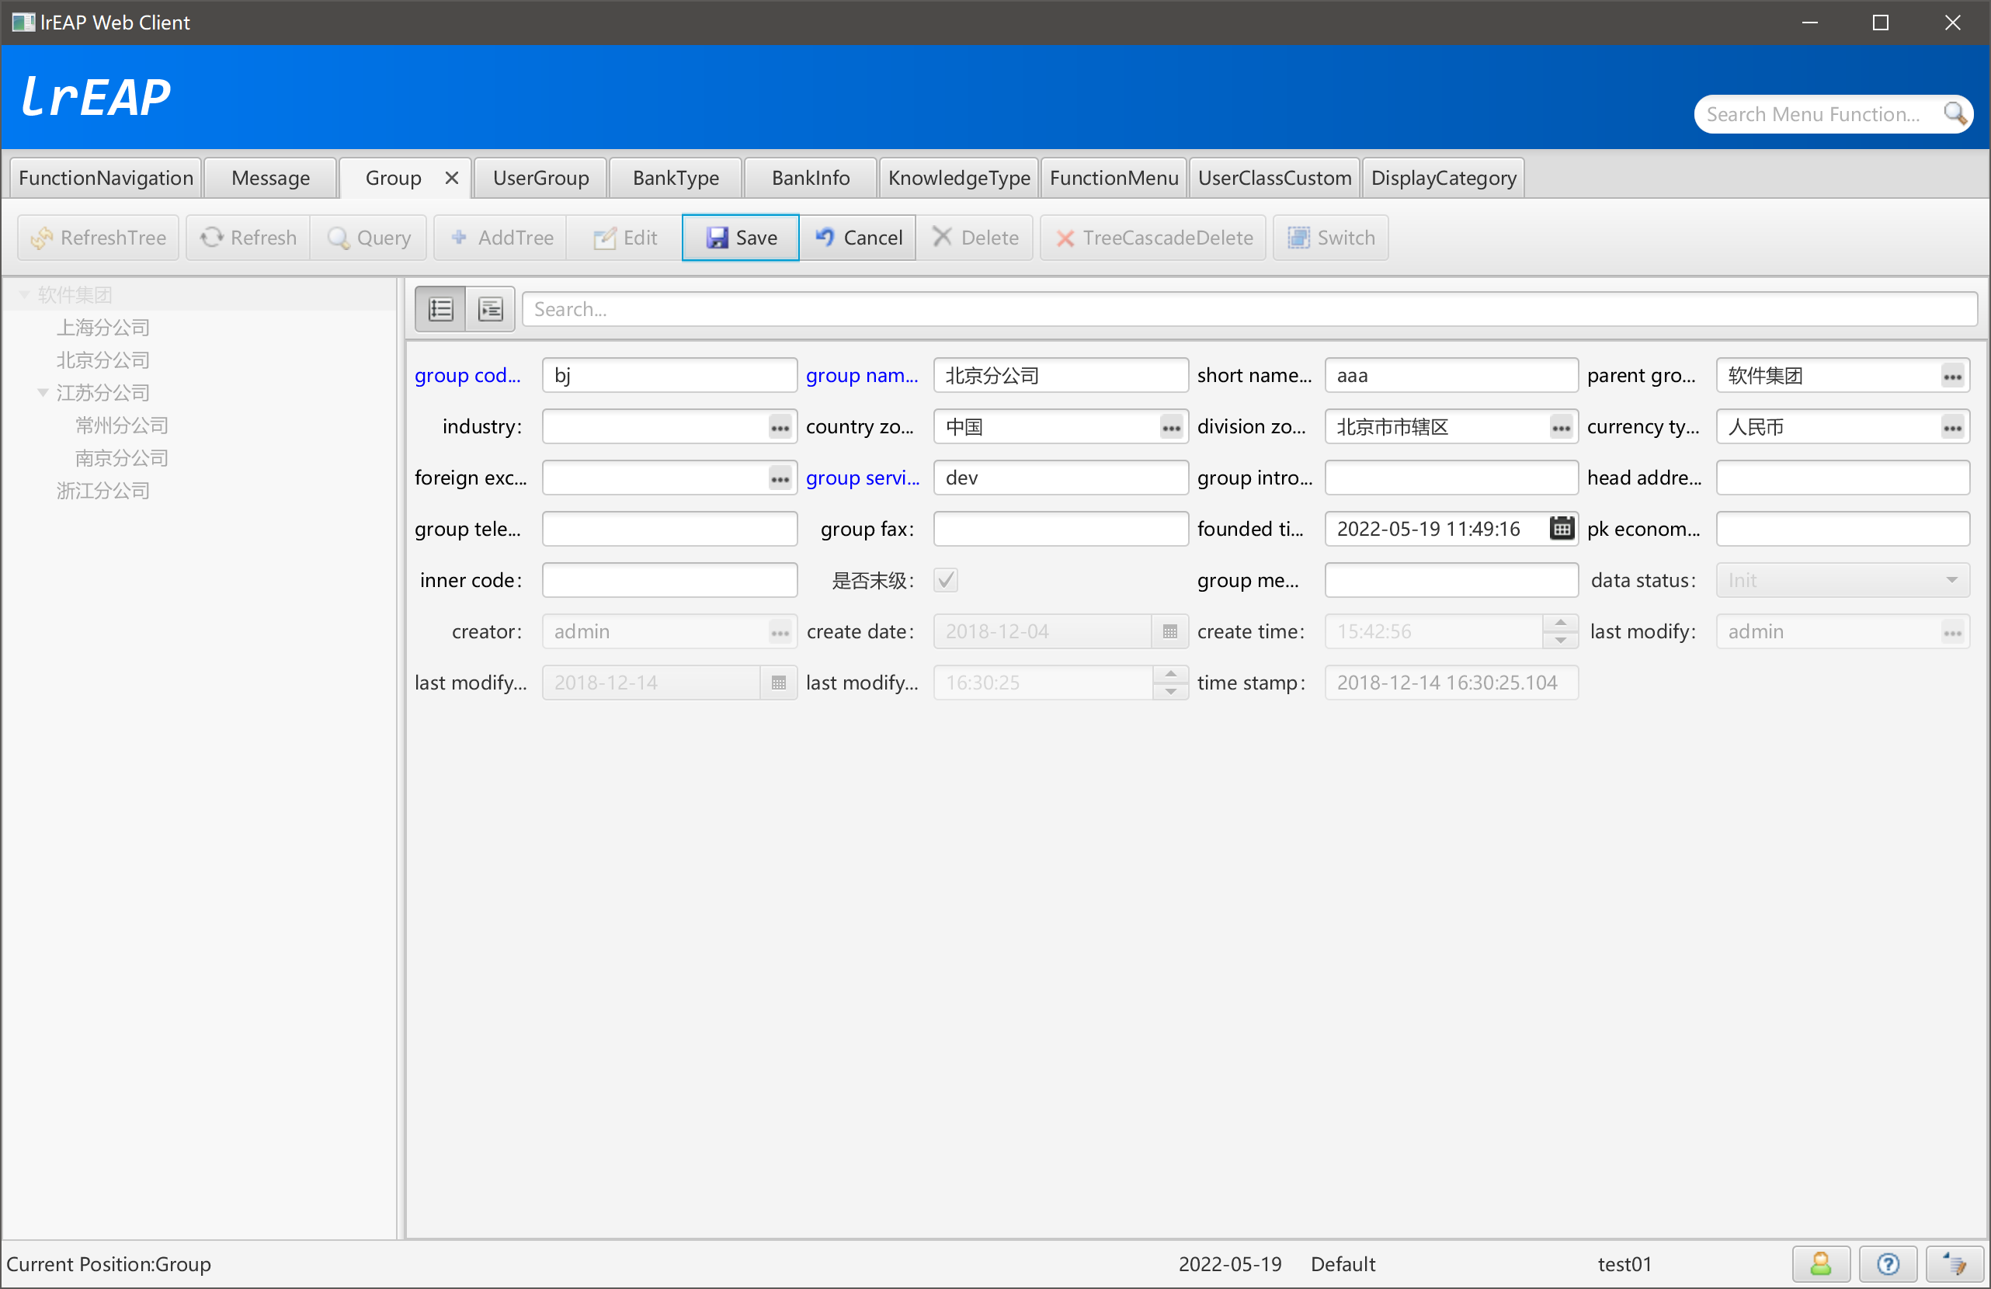Click the help question mark icon

[x=1887, y=1263]
